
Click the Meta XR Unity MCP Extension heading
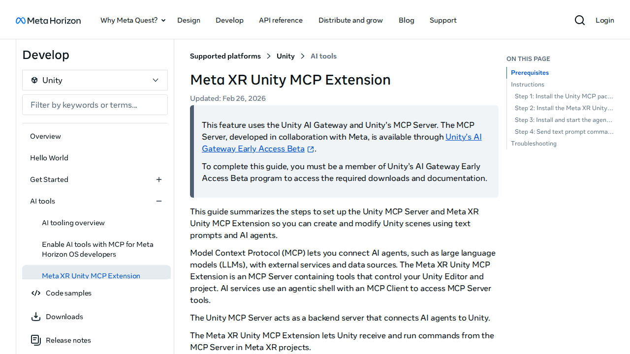tap(290, 80)
